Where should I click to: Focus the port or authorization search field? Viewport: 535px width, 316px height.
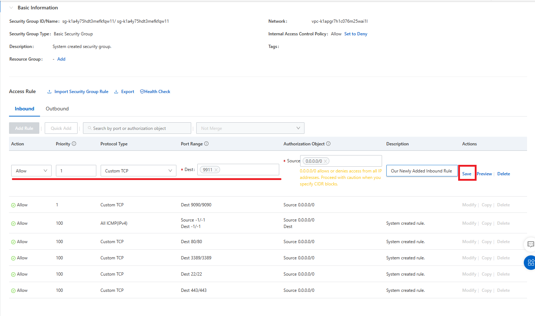pyautogui.click(x=137, y=128)
